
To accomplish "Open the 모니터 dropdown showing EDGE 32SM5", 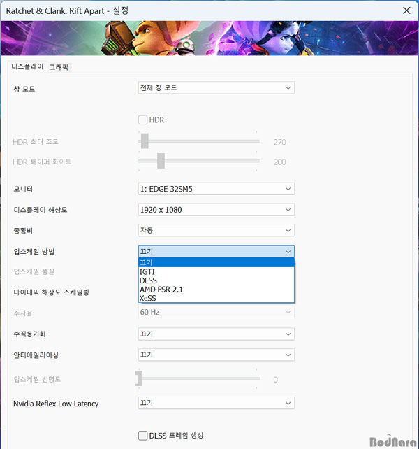I will tap(216, 189).
